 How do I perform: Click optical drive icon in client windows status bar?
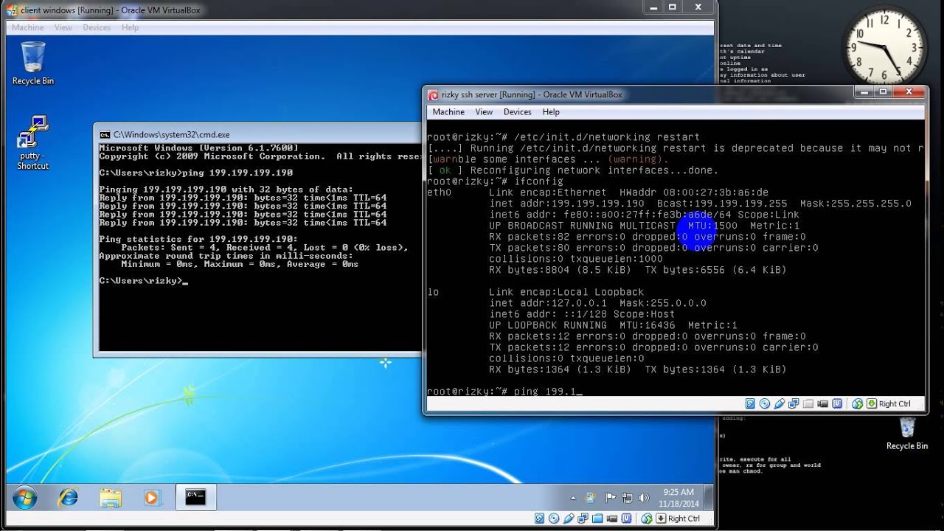[x=554, y=518]
